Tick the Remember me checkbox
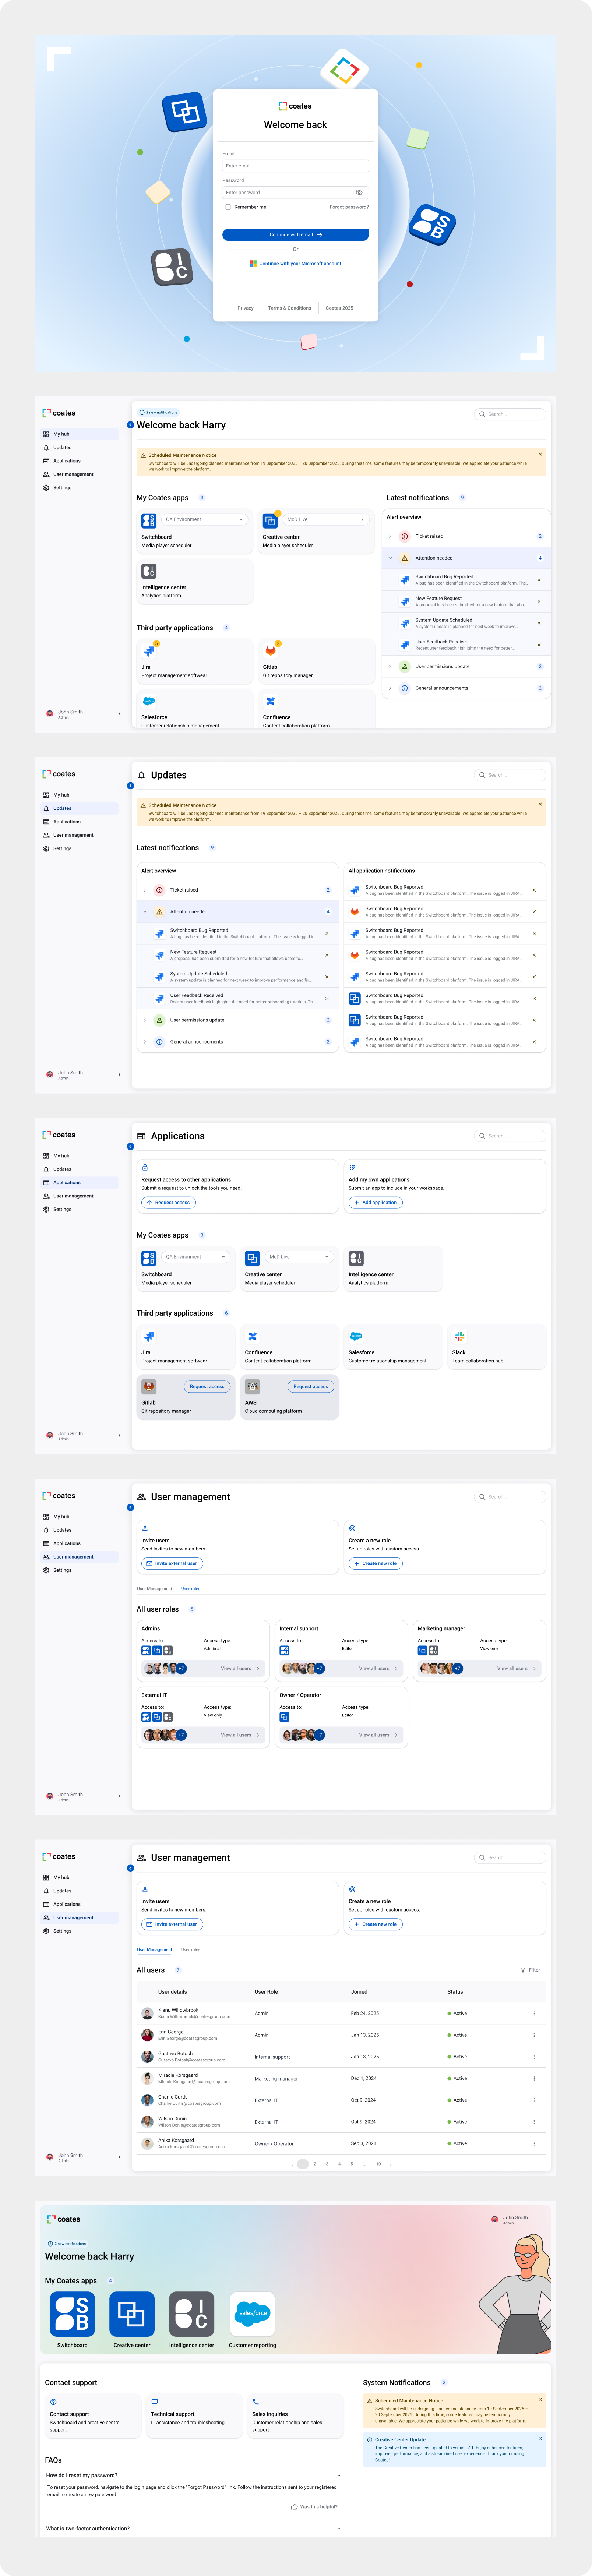The image size is (592, 2576). coord(228,207)
